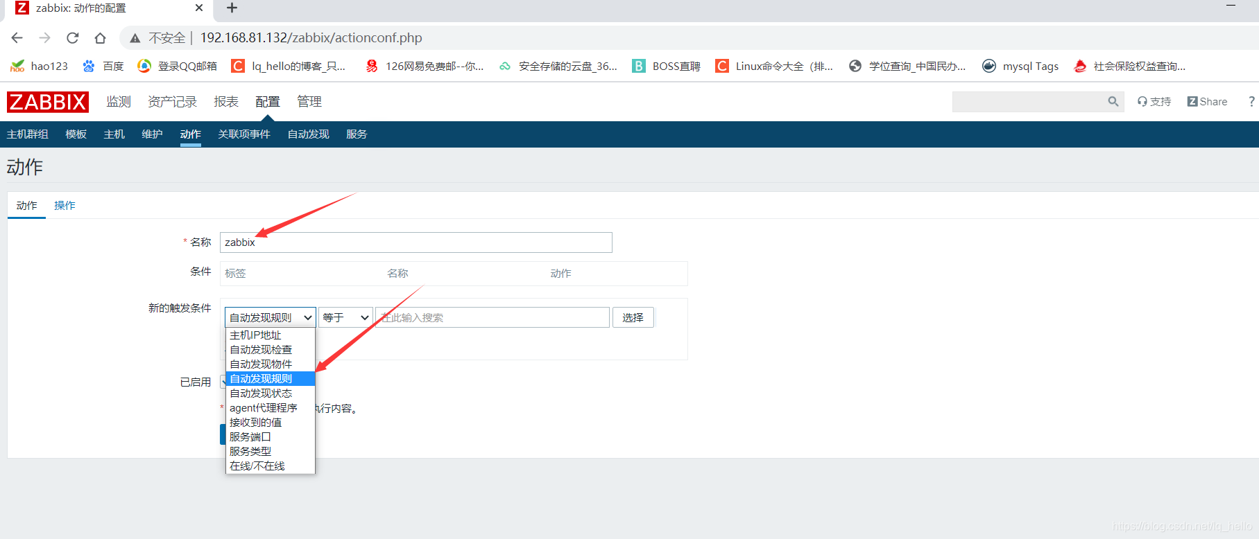The width and height of the screenshot is (1259, 539).
Task: Open 126网易免费邮 bookmark
Action: (425, 66)
